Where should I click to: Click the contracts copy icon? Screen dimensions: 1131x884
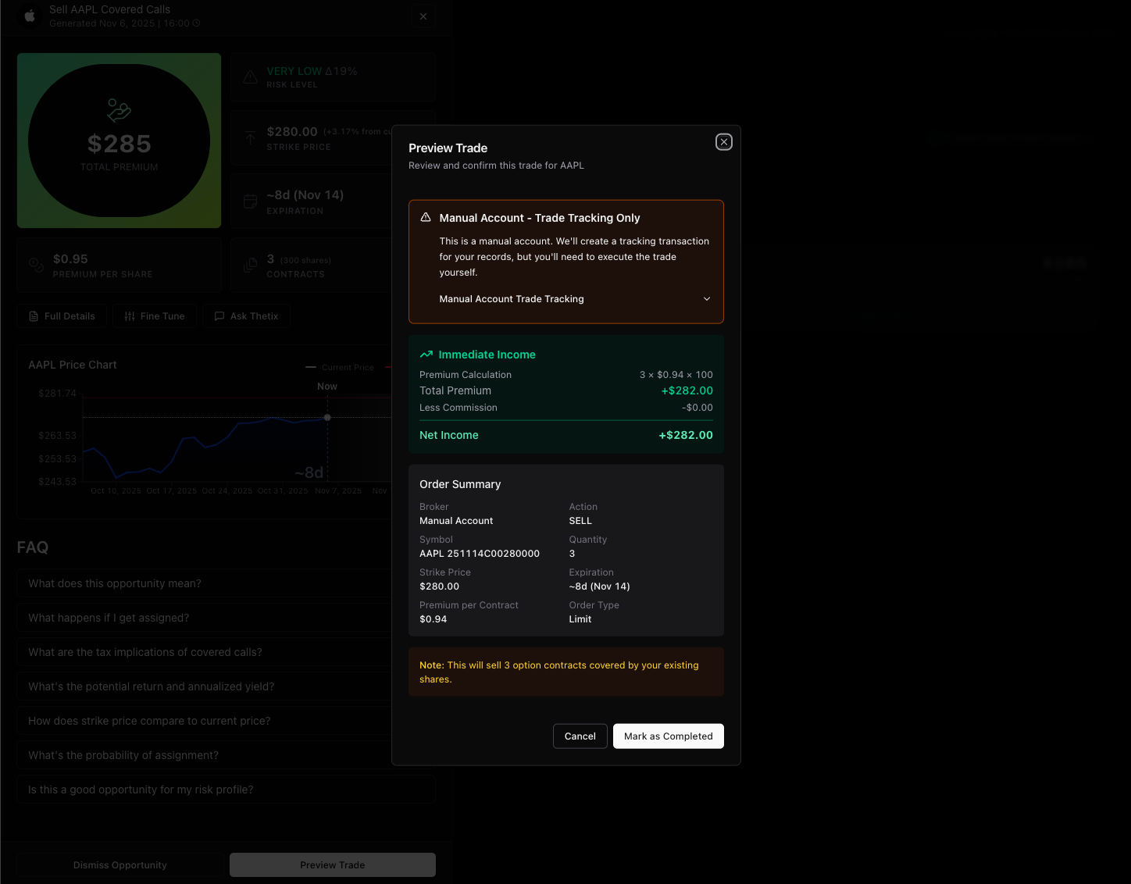[250, 266]
